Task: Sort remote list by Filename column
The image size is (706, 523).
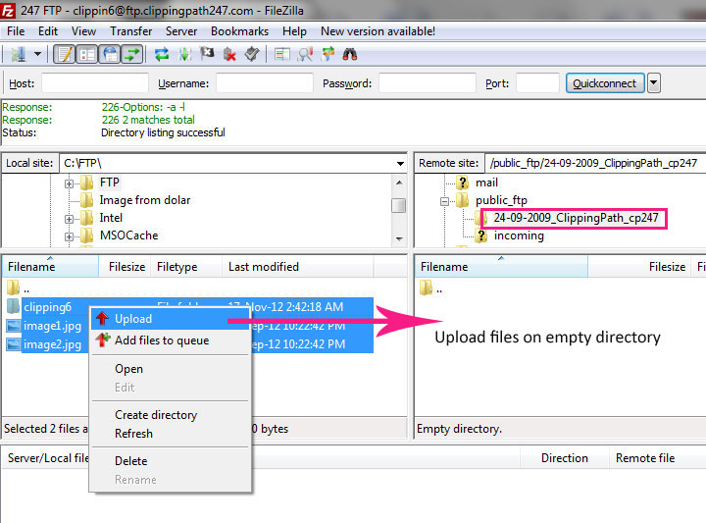Action: pyautogui.click(x=501, y=267)
